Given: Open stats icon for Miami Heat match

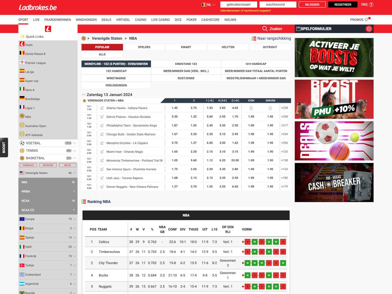Looking at the screenshot, I should (102, 152).
